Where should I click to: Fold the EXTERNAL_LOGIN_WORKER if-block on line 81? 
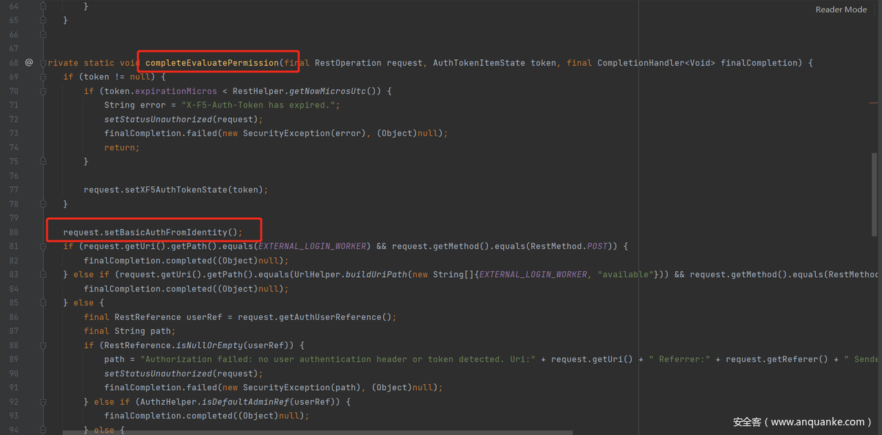43,246
